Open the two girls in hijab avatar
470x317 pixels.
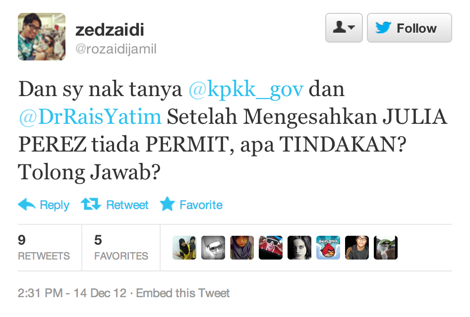pyautogui.click(x=184, y=248)
